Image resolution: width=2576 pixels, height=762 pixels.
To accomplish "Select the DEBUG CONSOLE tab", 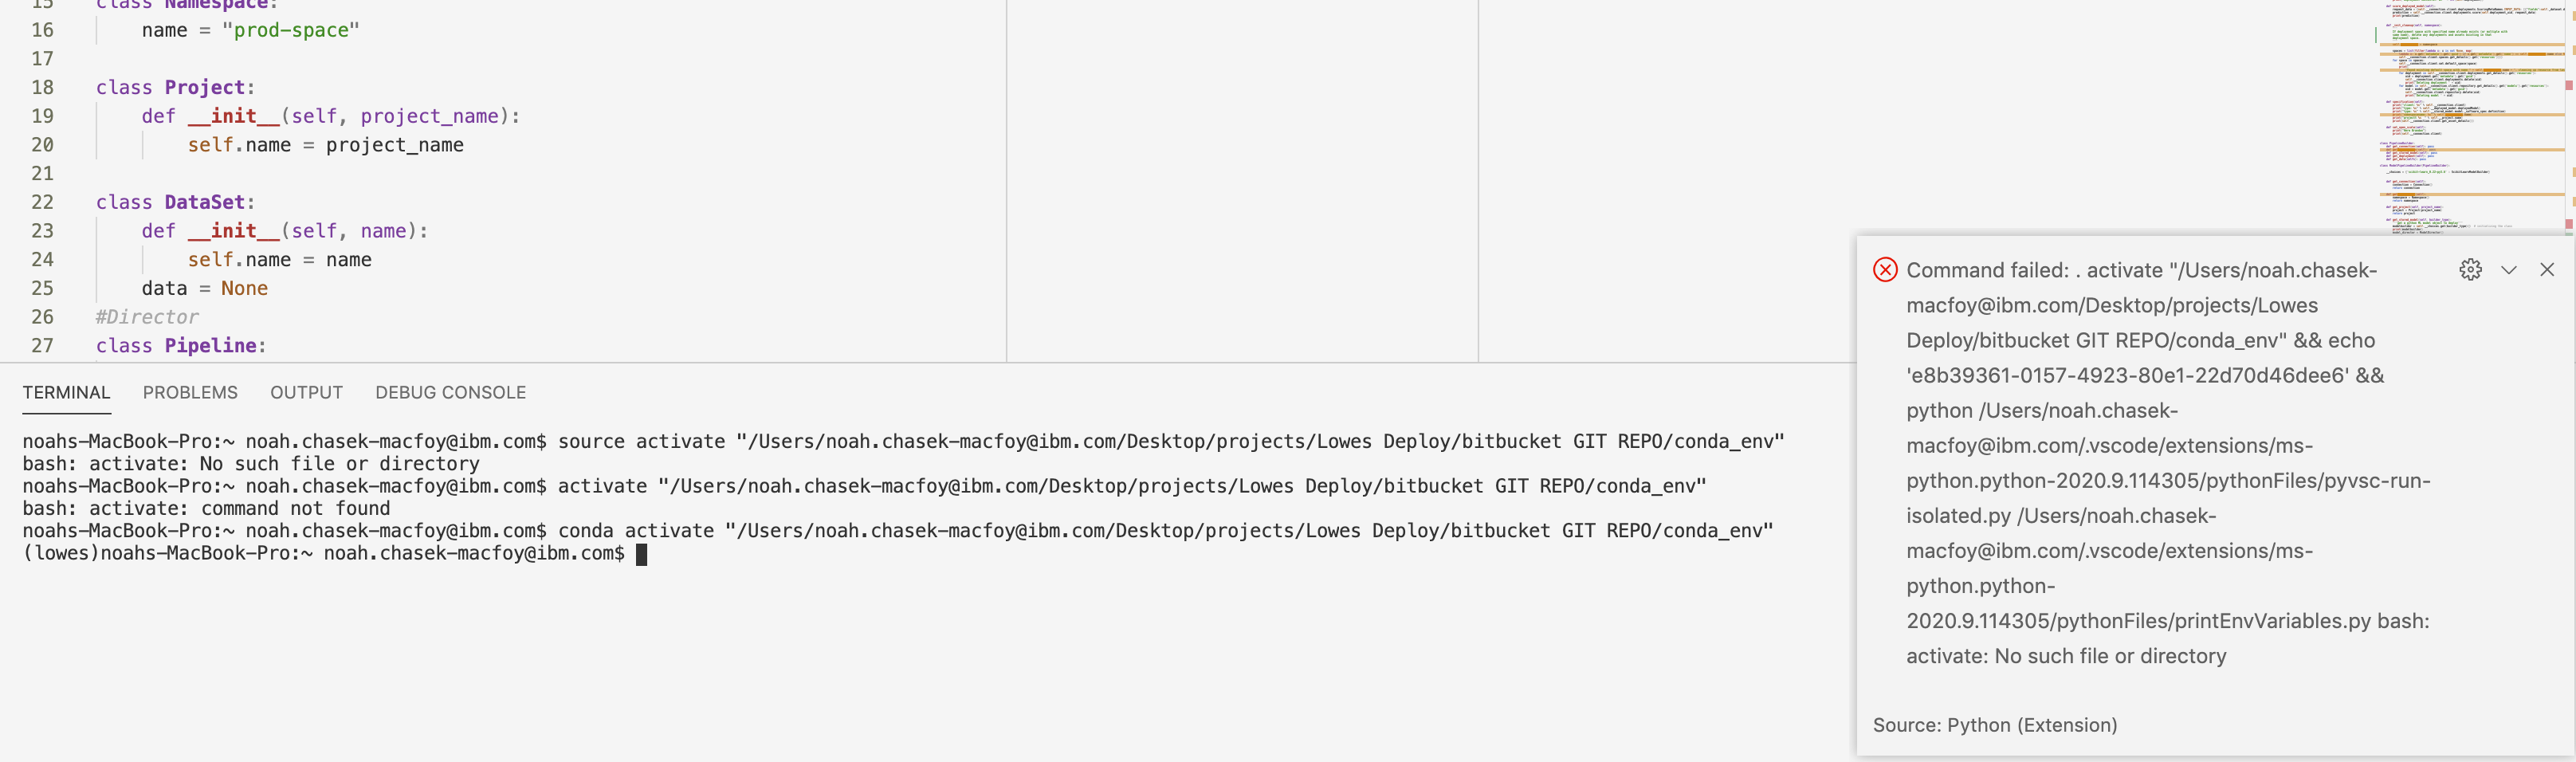I will 451,392.
